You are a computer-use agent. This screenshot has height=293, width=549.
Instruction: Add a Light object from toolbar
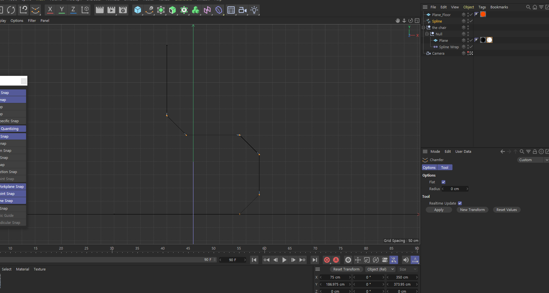[x=254, y=10]
